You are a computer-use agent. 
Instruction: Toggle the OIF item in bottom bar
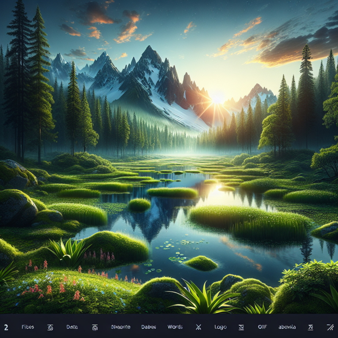pos(262,327)
